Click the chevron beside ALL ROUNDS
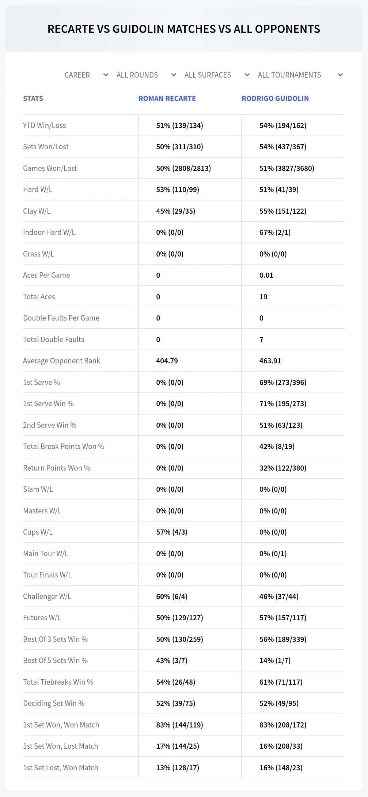 coord(174,75)
